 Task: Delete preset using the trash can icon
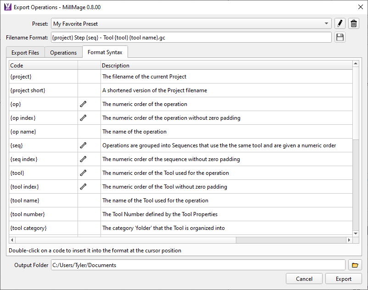354,23
